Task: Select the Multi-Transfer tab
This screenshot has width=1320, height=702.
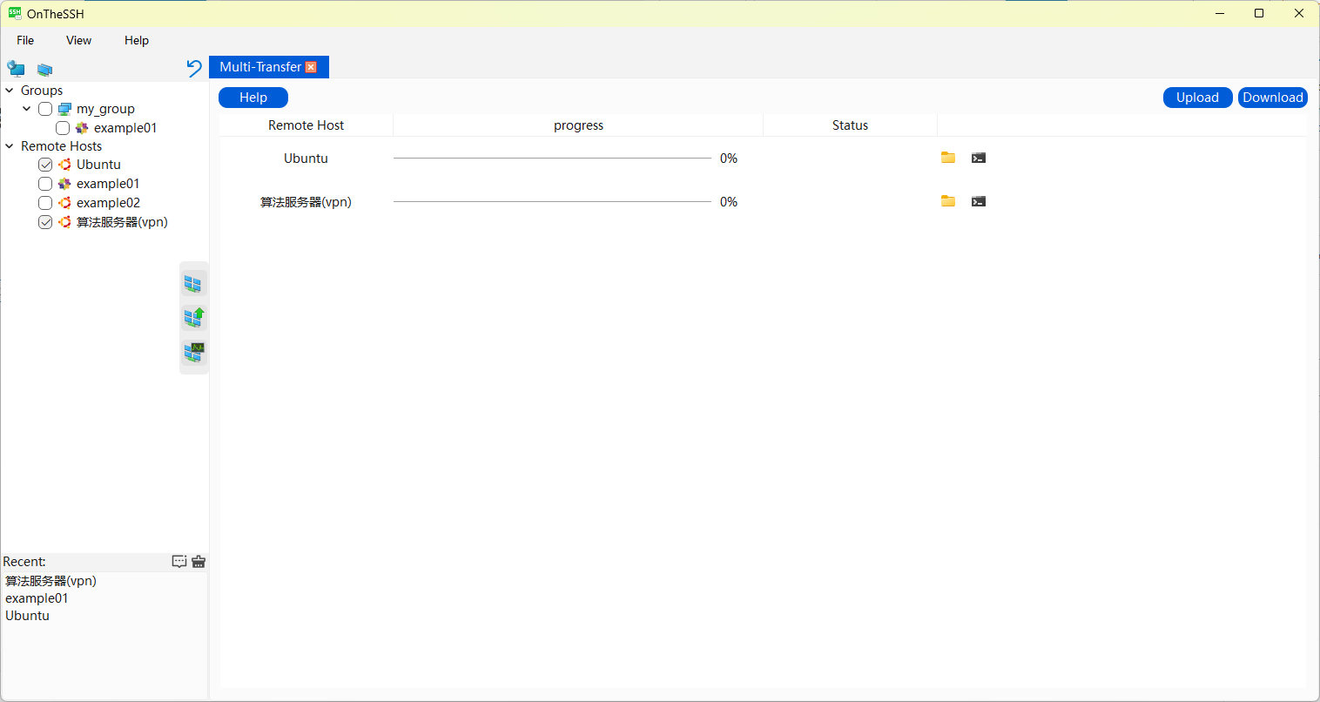Action: 260,67
